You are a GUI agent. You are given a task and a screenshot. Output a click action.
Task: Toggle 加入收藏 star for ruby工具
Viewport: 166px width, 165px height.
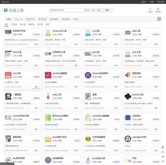(54, 98)
